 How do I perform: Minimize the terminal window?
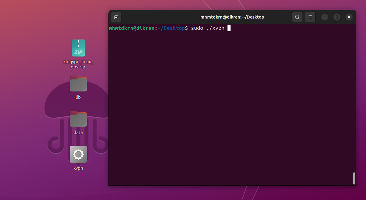324,17
